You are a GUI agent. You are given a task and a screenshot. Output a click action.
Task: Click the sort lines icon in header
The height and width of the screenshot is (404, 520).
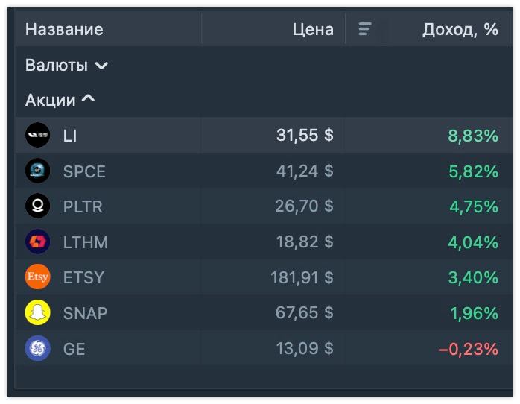[365, 29]
